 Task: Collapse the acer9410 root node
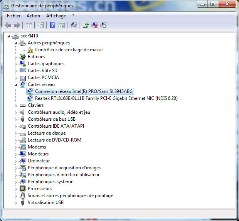9,36
